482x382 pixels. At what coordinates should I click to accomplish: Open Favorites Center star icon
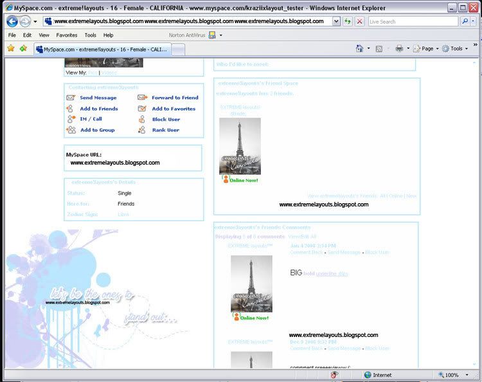tap(11, 48)
